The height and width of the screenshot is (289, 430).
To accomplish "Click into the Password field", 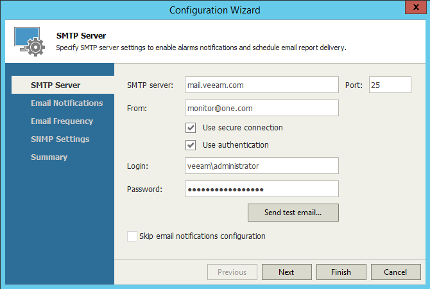I will (261, 189).
